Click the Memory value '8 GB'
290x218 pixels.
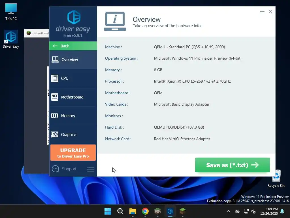[x=158, y=70]
